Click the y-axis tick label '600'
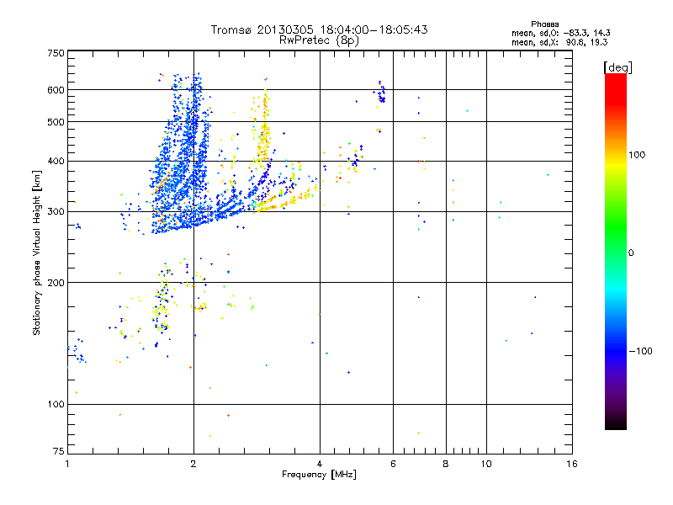The height and width of the screenshot is (505, 673). pos(56,90)
